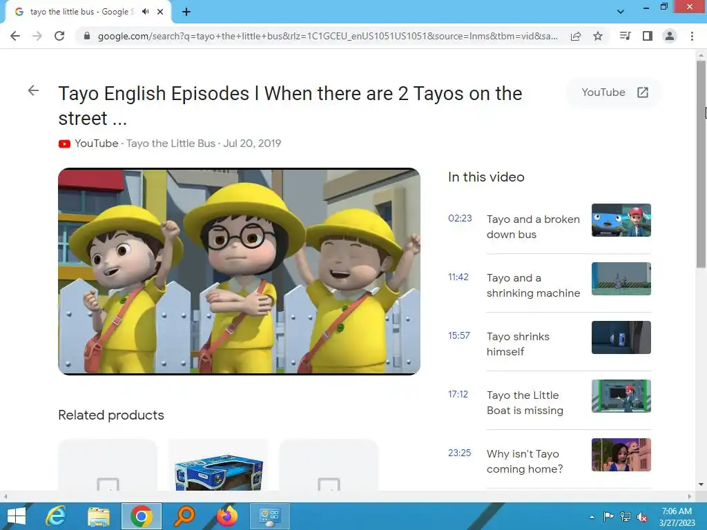The height and width of the screenshot is (530, 707).
Task: Click the scrollbar up arrow
Action: pos(701,55)
